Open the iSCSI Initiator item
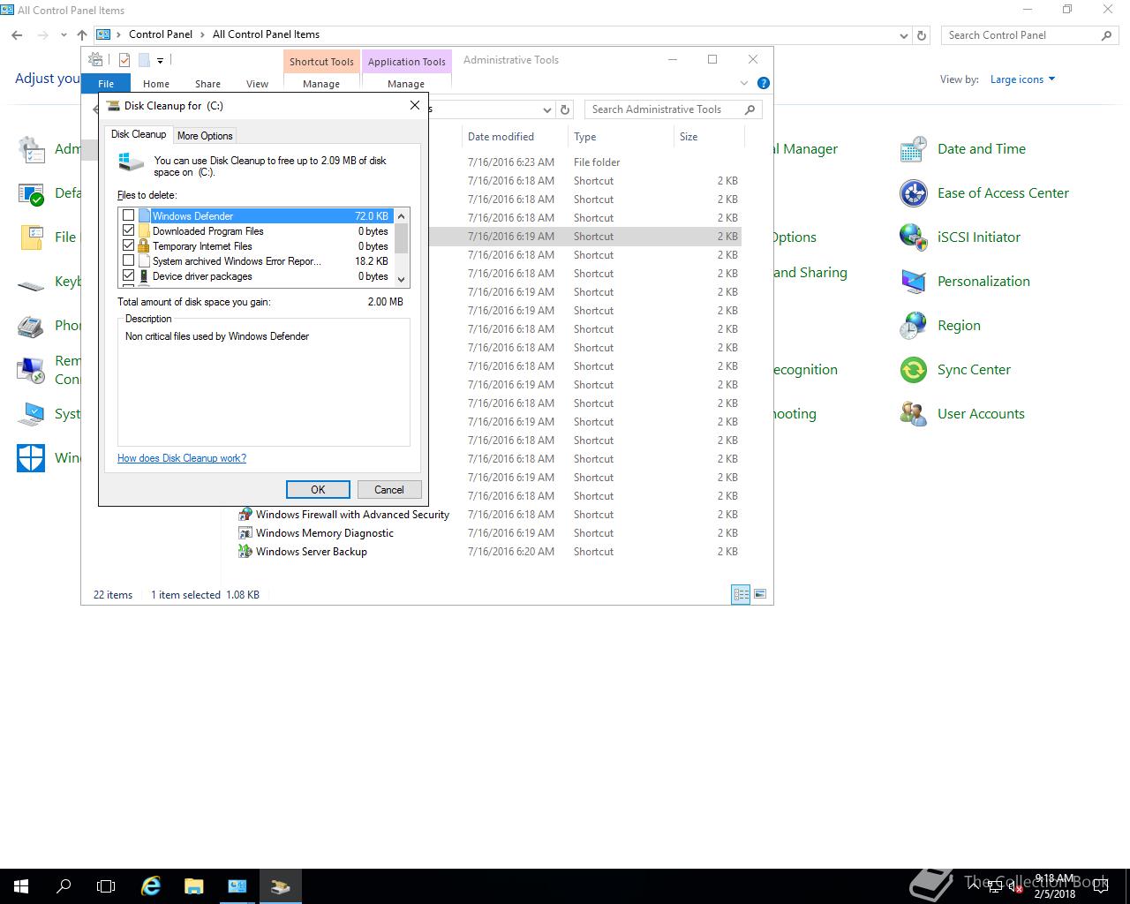 click(x=914, y=237)
